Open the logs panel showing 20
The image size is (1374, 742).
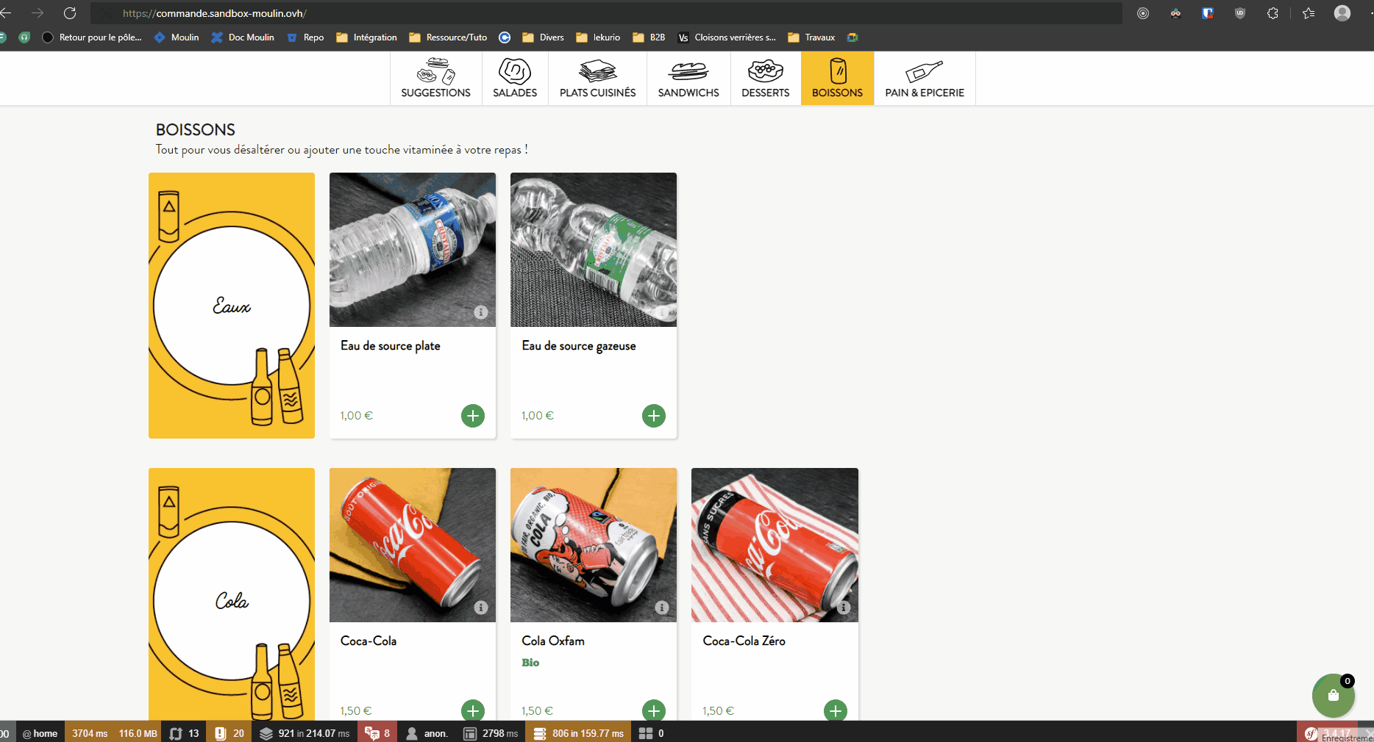[x=229, y=733]
